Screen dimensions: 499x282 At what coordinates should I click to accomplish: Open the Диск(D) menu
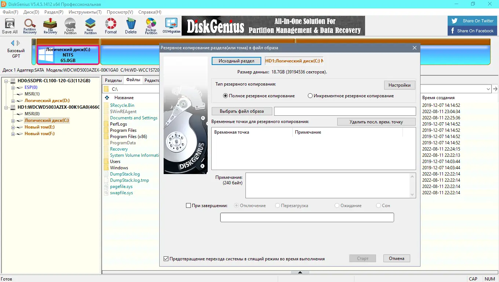point(31,12)
